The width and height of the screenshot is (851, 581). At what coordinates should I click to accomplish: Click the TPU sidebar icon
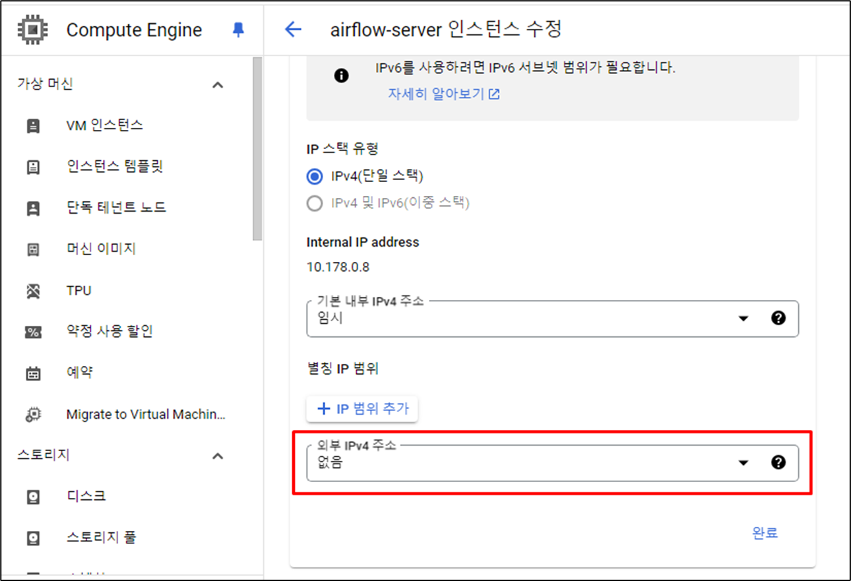click(33, 291)
